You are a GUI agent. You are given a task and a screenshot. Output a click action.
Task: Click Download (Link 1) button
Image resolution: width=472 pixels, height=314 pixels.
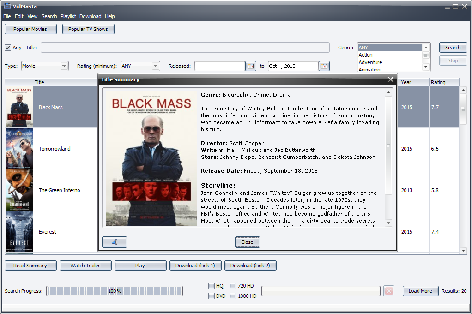(195, 266)
